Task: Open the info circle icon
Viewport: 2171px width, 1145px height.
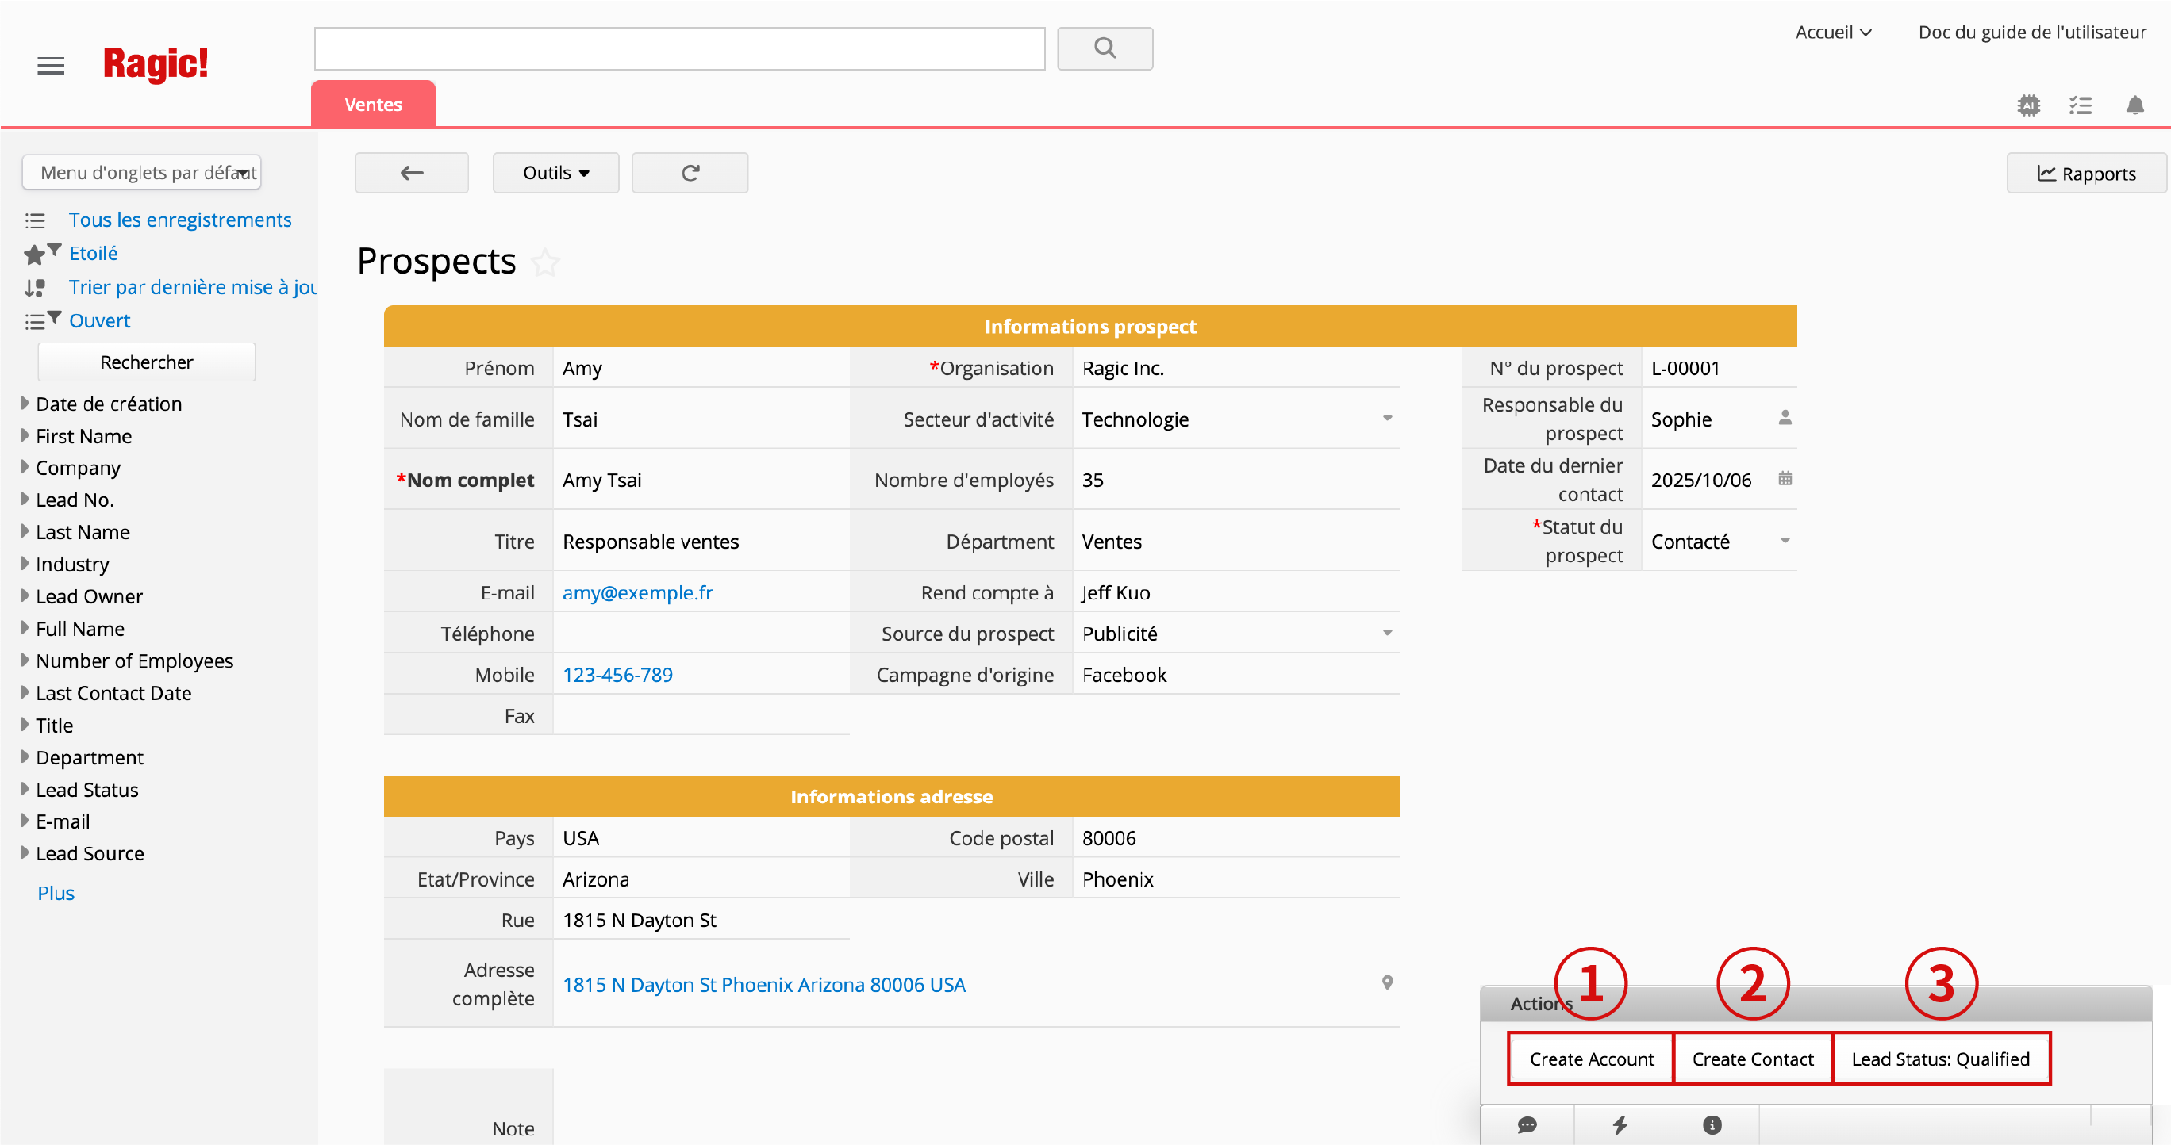Action: click(1712, 1125)
